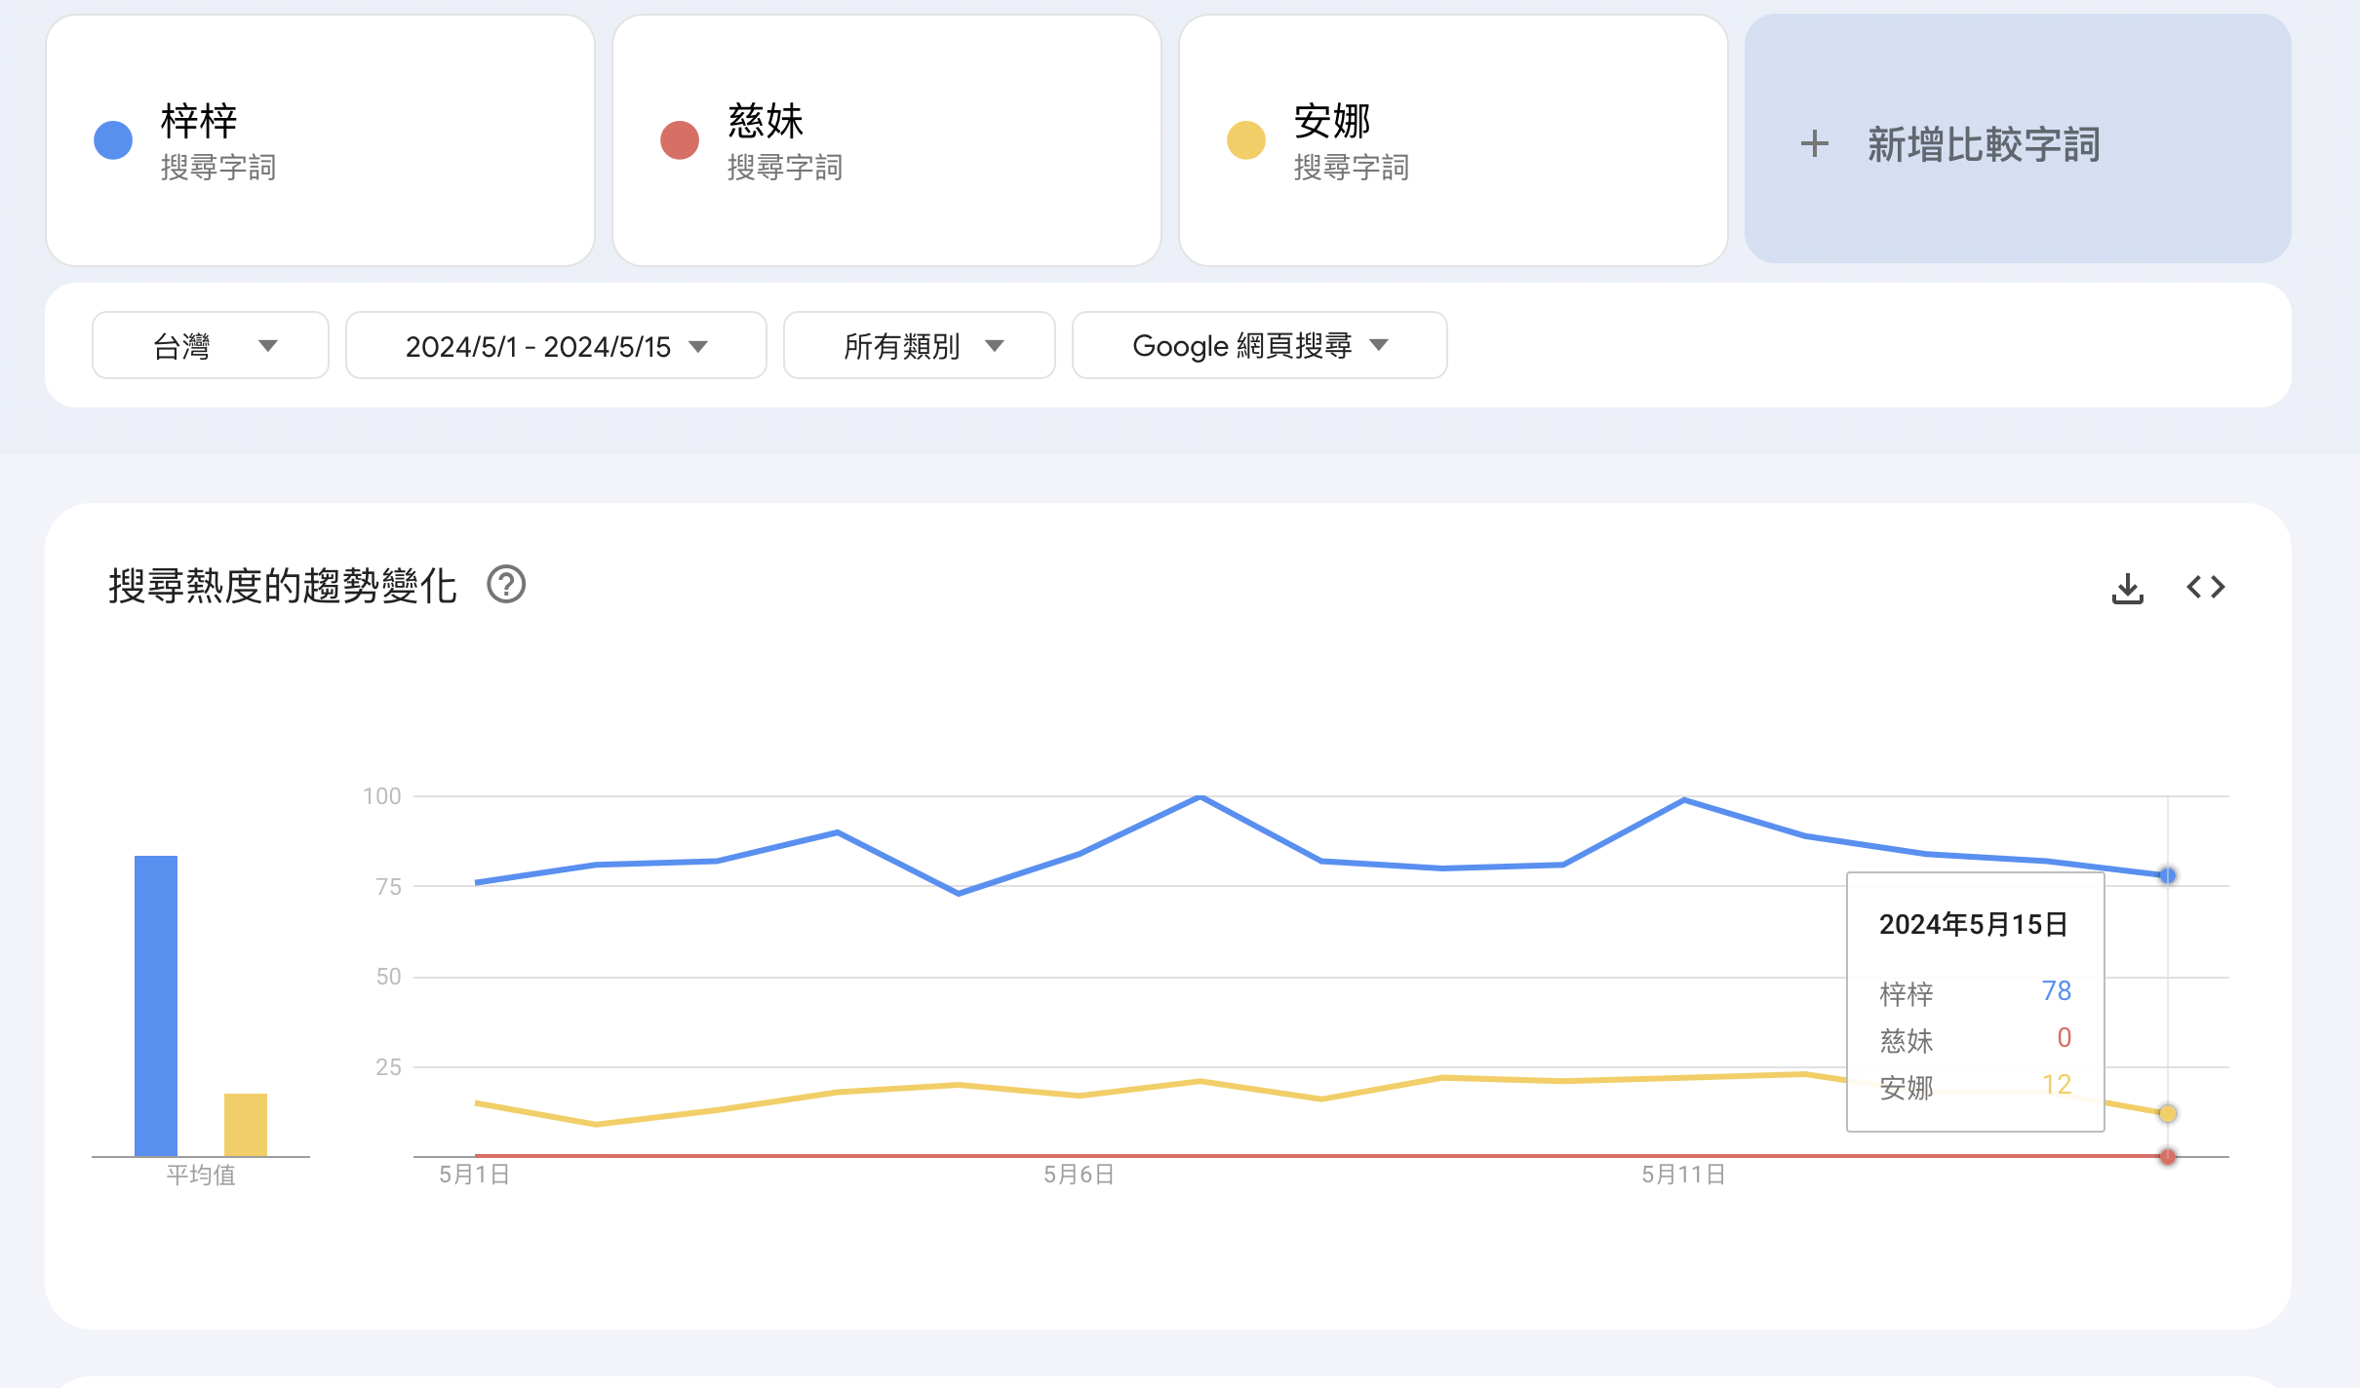Click the red data point at chart end
Screen dimensions: 2360x1388
(x=2167, y=1156)
